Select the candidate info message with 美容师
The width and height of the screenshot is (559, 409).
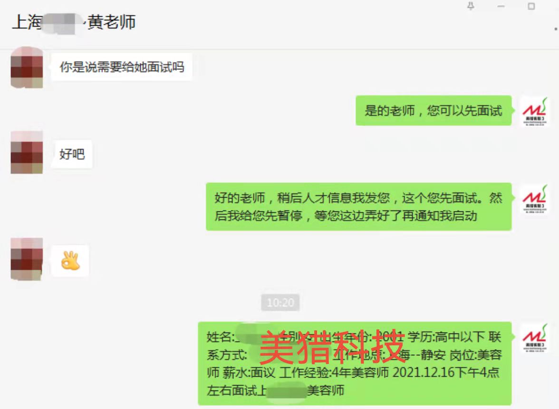[x=355, y=363]
